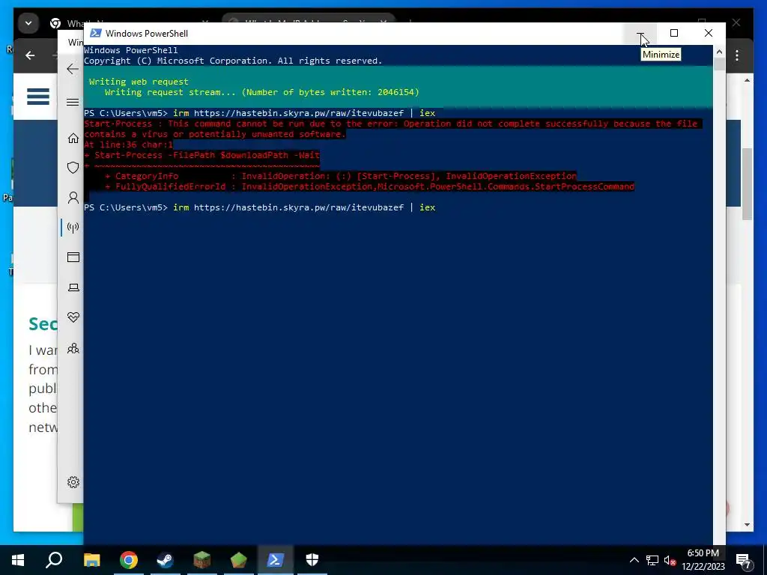Click the 'Windows PowerShell' window title

point(147,33)
